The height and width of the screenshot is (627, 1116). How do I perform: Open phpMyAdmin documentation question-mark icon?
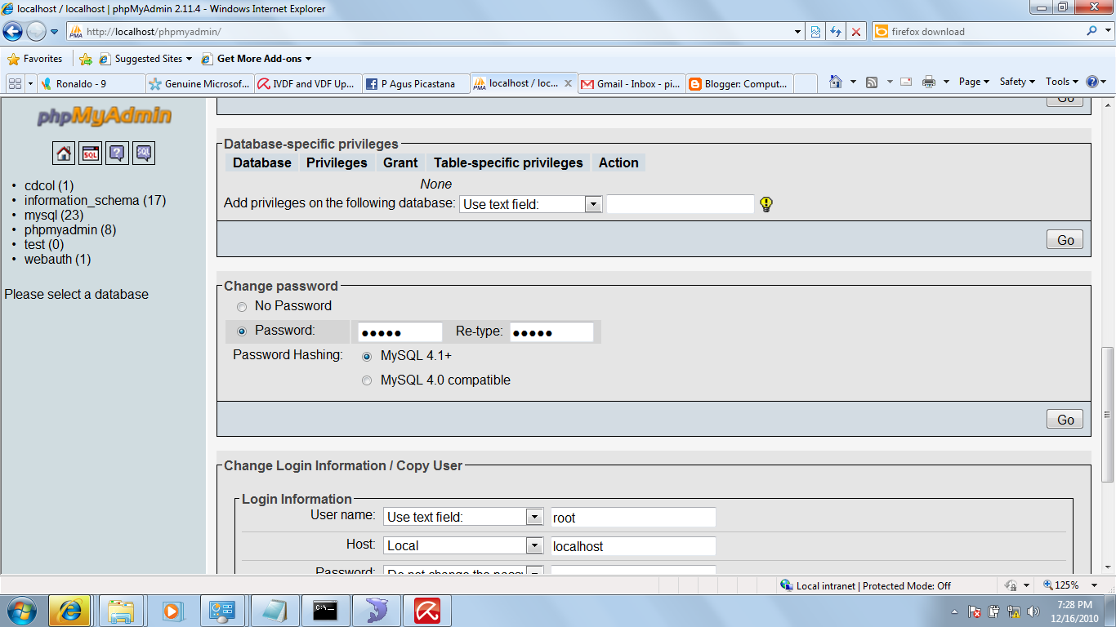pos(118,153)
